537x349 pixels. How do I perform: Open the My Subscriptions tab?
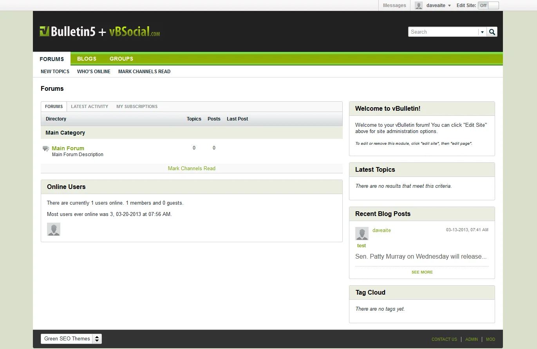coord(137,106)
